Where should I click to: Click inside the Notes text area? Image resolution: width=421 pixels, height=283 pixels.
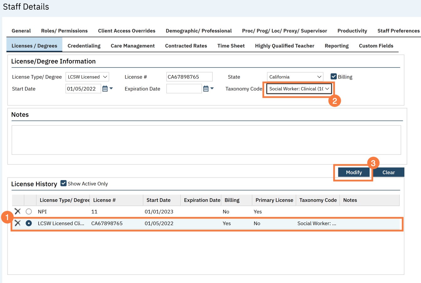click(x=206, y=140)
